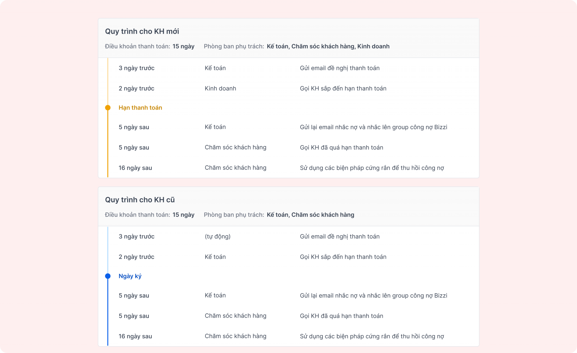Viewport: 577px width, 353px height.
Task: Select Gọi KH sắp đến hạn thanh toán in KH cũ
Action: point(343,257)
